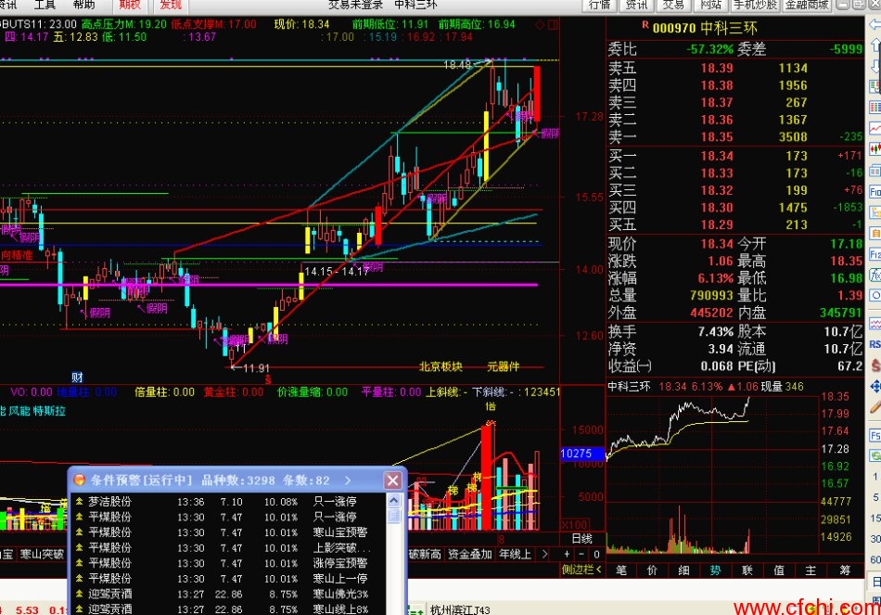The image size is (881, 615).
Task: Switch to the 笔 tick tab
Action: pos(620,570)
